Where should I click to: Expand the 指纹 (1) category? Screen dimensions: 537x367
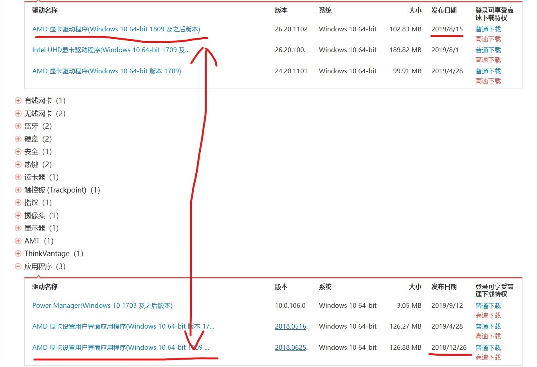pyautogui.click(x=18, y=203)
